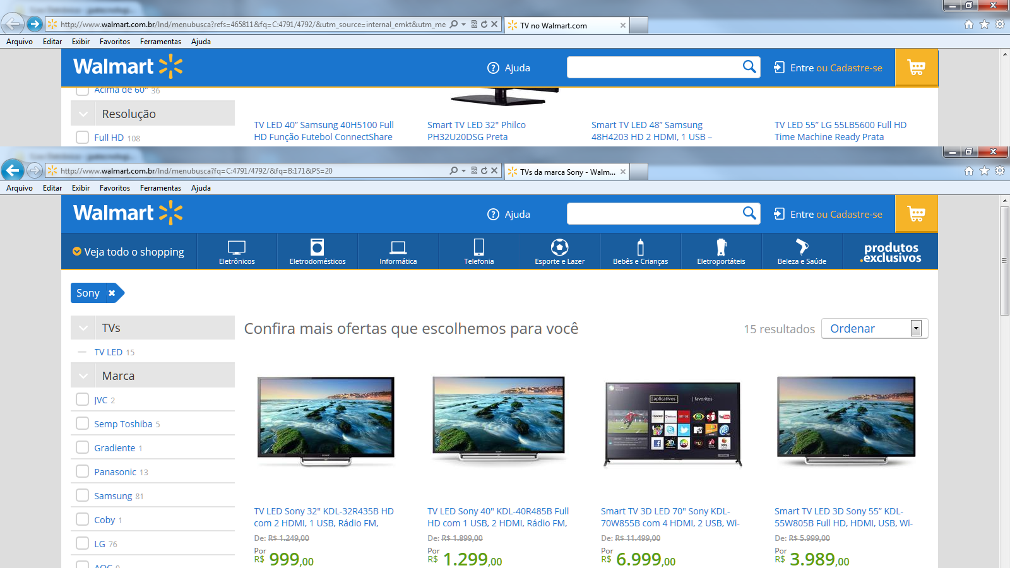Check Full HD resolution in TV no Walmart.com window
The width and height of the screenshot is (1010, 568).
(x=82, y=137)
